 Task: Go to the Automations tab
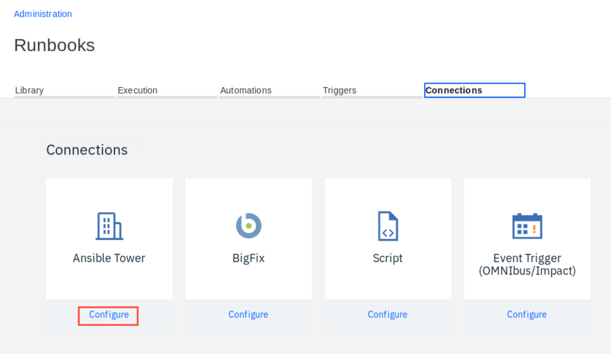(269, 90)
